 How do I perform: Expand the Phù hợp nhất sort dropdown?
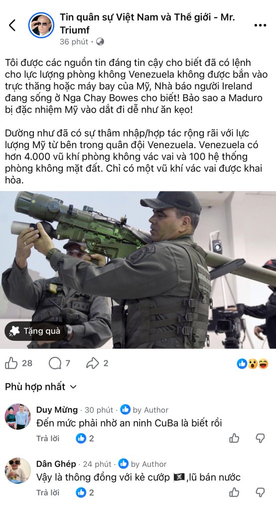click(x=41, y=387)
